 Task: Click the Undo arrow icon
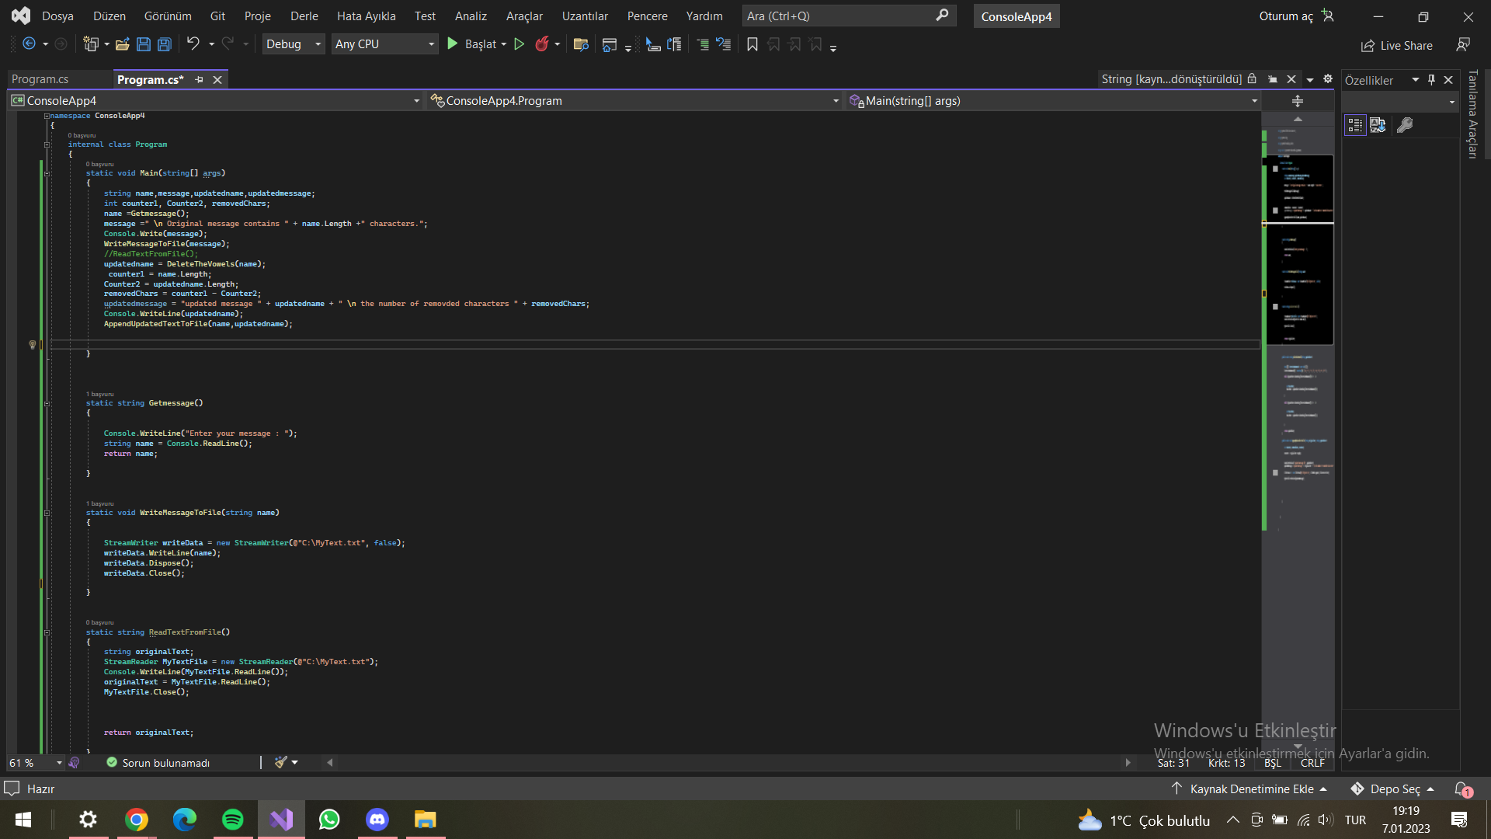[x=193, y=44]
